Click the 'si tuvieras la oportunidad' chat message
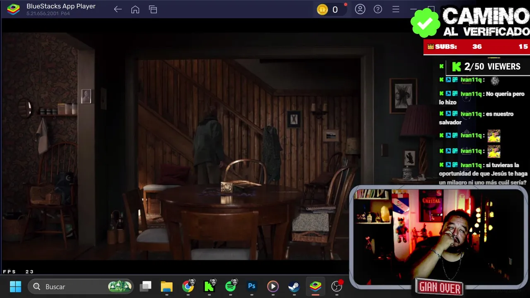Image resolution: width=530 pixels, height=298 pixels. 482,174
